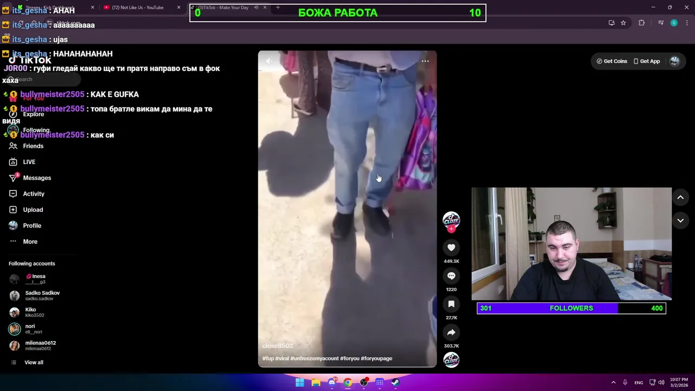Share the video via arrow icon
Screen dimensions: 695x391
click(451, 332)
